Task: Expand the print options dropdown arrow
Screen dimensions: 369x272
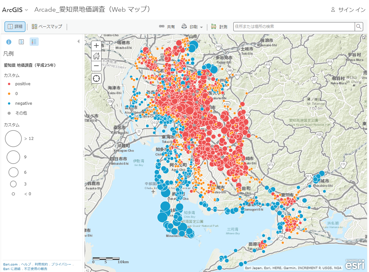Action: click(201, 27)
